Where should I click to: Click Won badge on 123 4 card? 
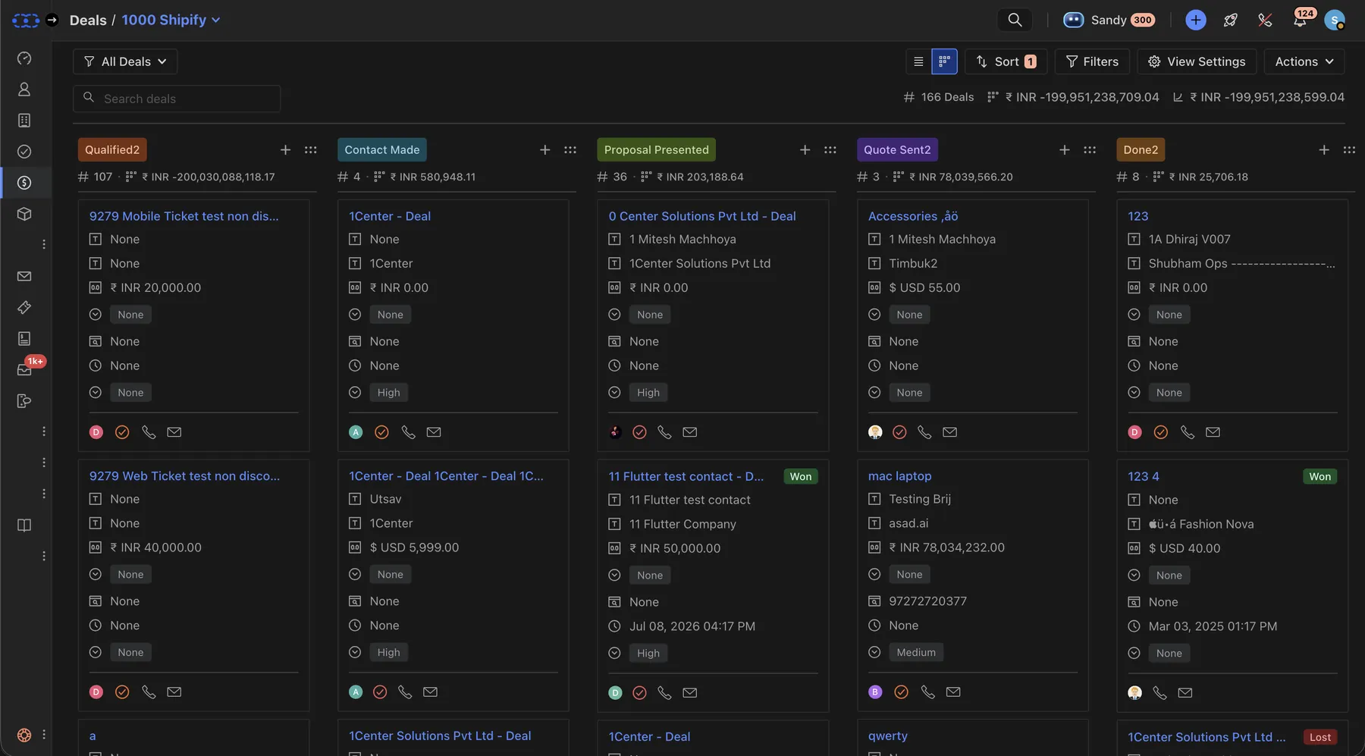pos(1319,476)
